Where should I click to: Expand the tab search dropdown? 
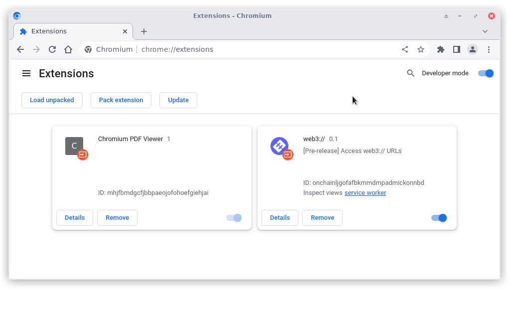click(x=485, y=31)
